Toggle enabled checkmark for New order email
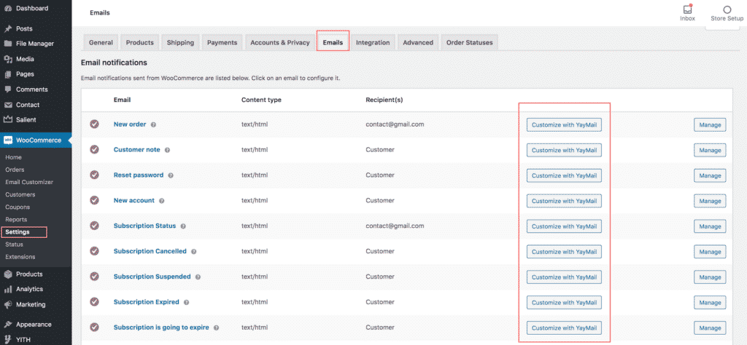This screenshot has width=747, height=345. click(94, 124)
